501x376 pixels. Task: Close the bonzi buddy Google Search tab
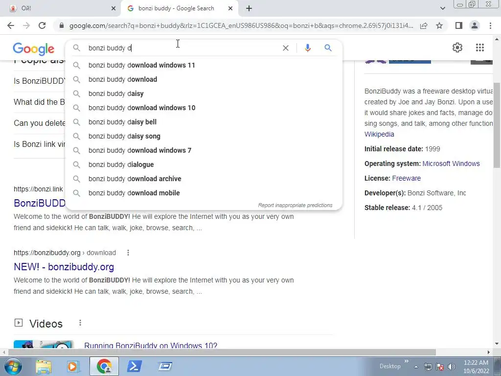coord(230,8)
